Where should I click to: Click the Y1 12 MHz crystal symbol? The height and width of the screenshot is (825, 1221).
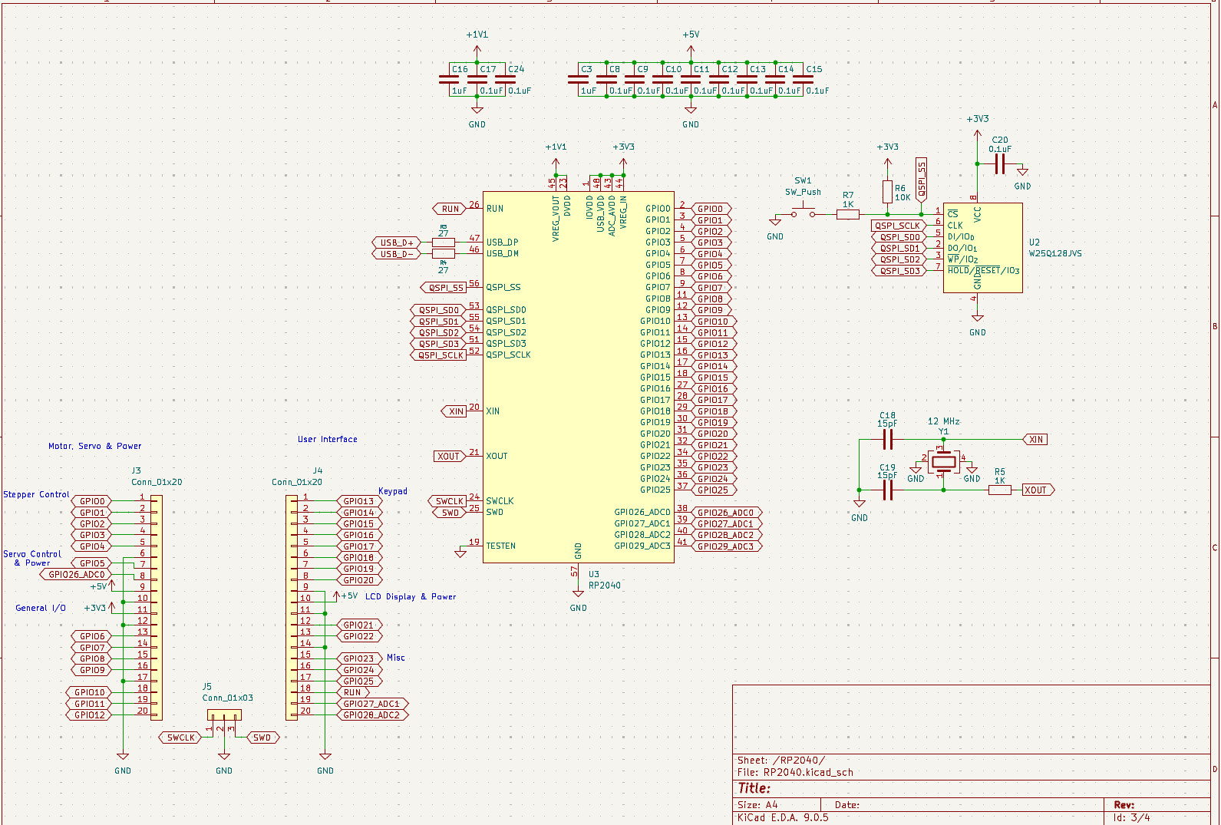point(943,462)
